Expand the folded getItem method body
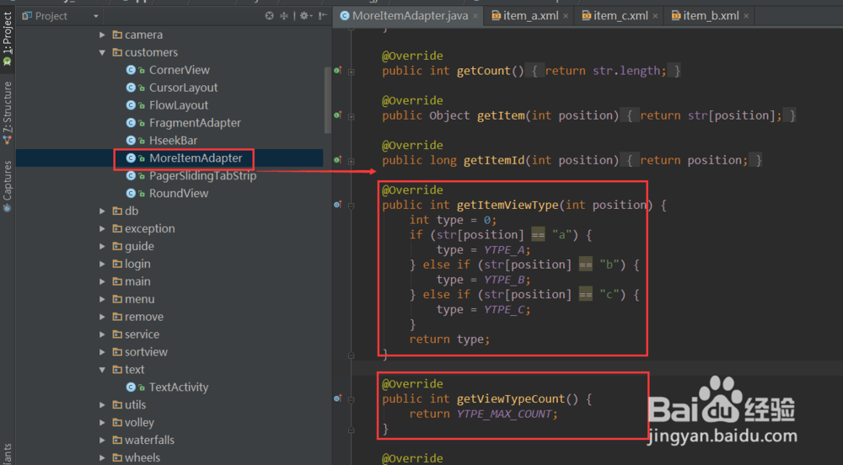 tap(351, 116)
